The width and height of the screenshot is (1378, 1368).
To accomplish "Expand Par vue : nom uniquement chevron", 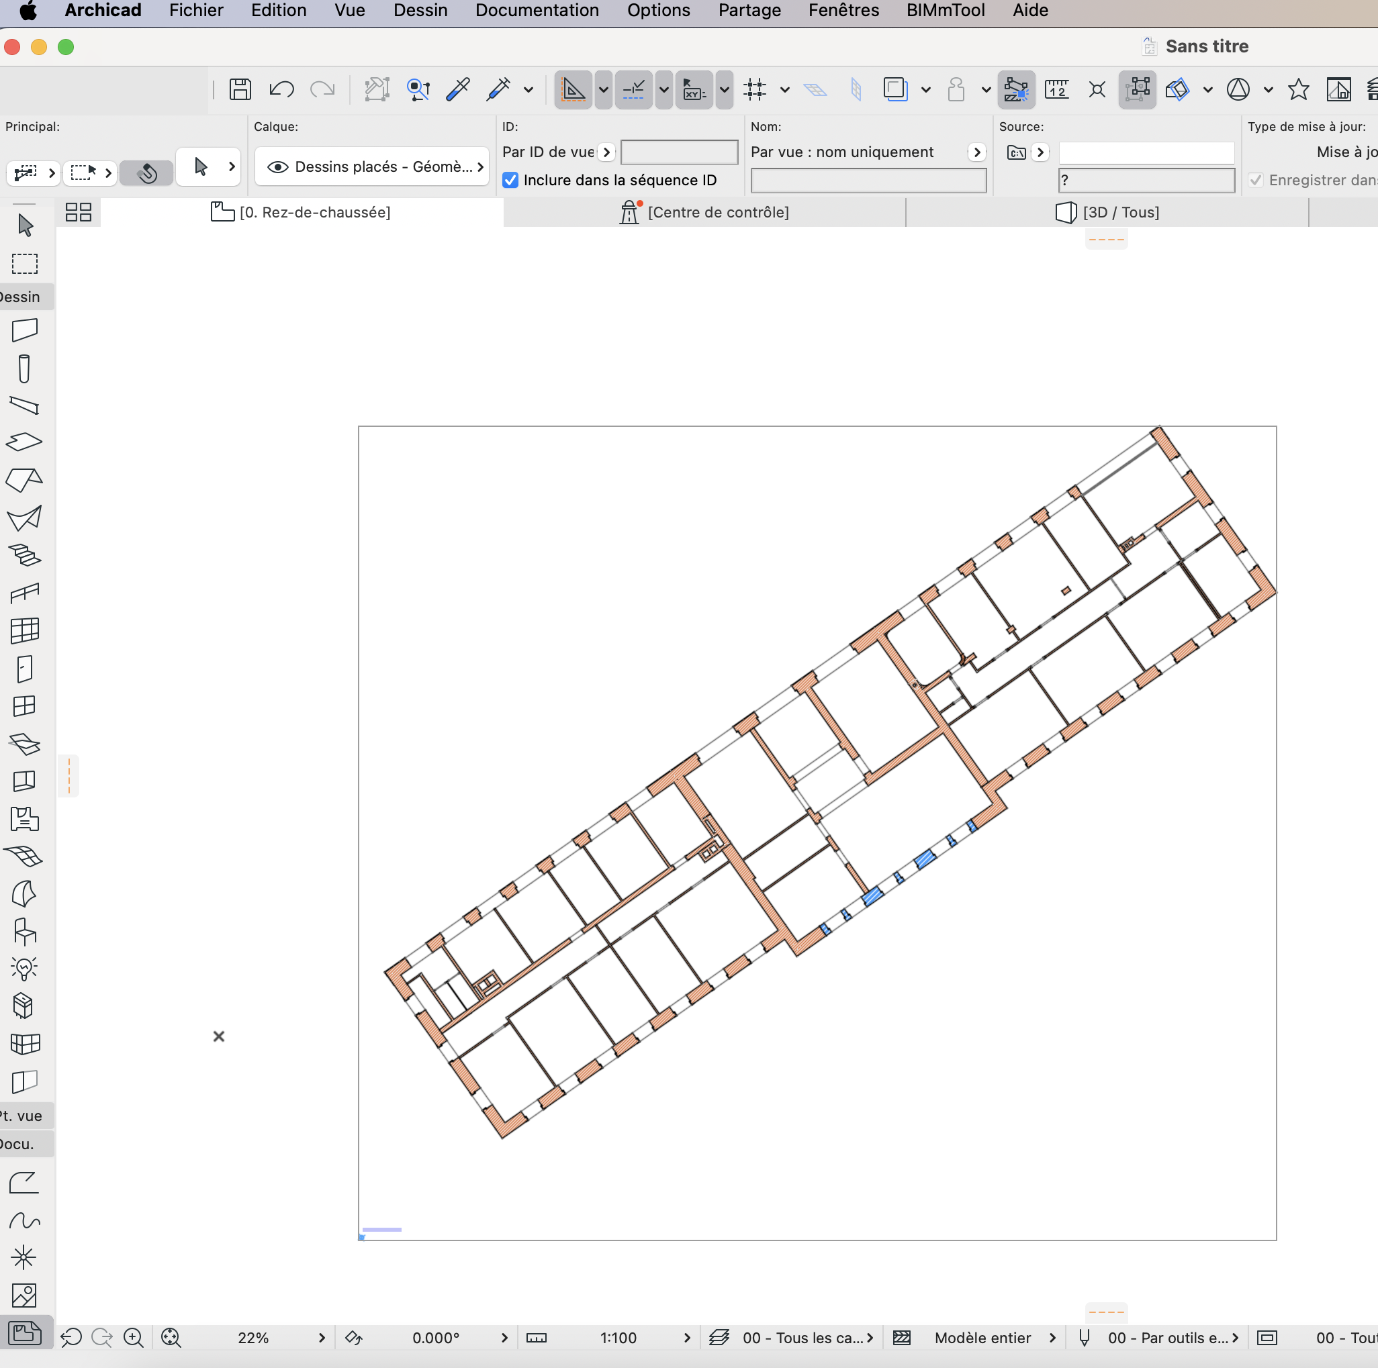I will point(977,152).
